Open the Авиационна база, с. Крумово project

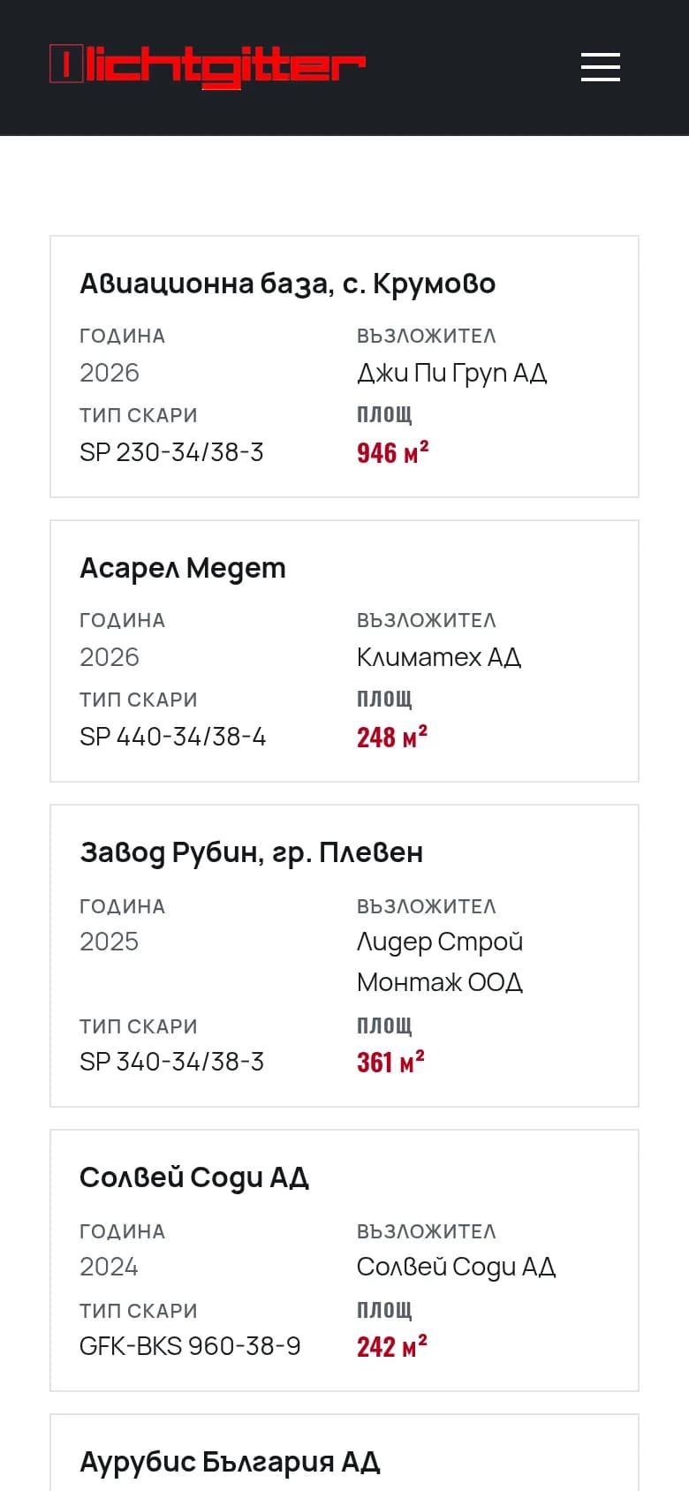[x=287, y=284]
